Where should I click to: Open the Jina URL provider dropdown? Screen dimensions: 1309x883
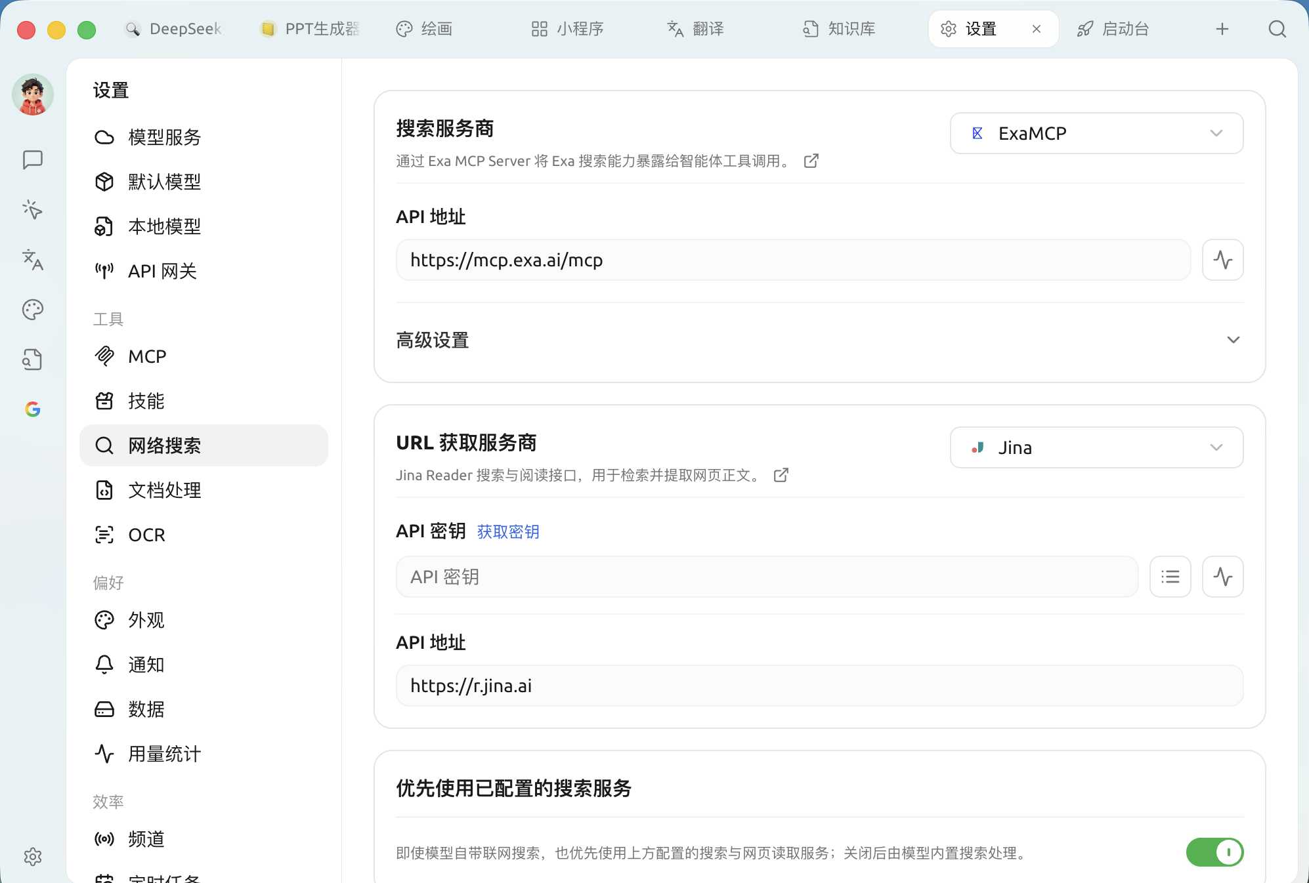(x=1096, y=447)
